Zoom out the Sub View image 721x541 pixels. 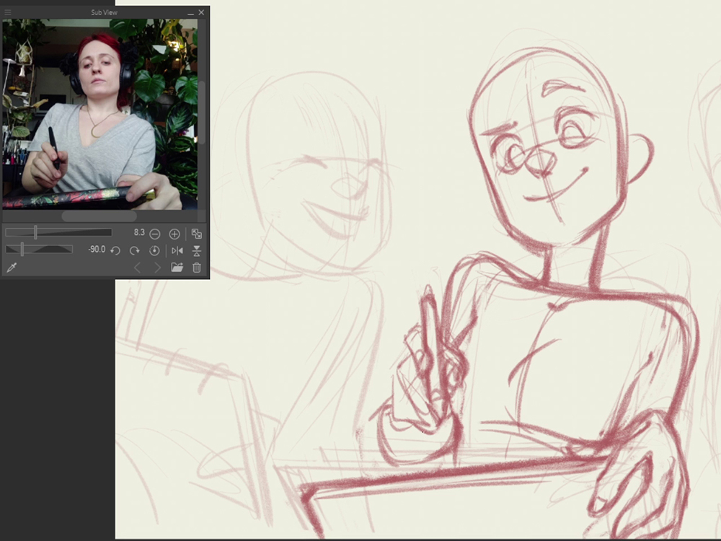click(x=155, y=234)
